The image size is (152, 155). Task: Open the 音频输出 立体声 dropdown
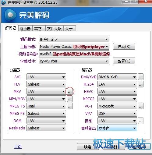click(x=117, y=128)
